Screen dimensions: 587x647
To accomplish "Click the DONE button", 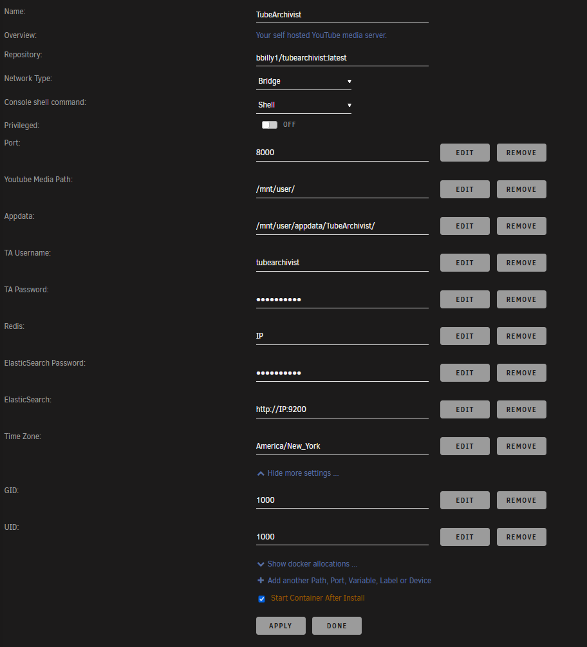I will [x=337, y=626].
